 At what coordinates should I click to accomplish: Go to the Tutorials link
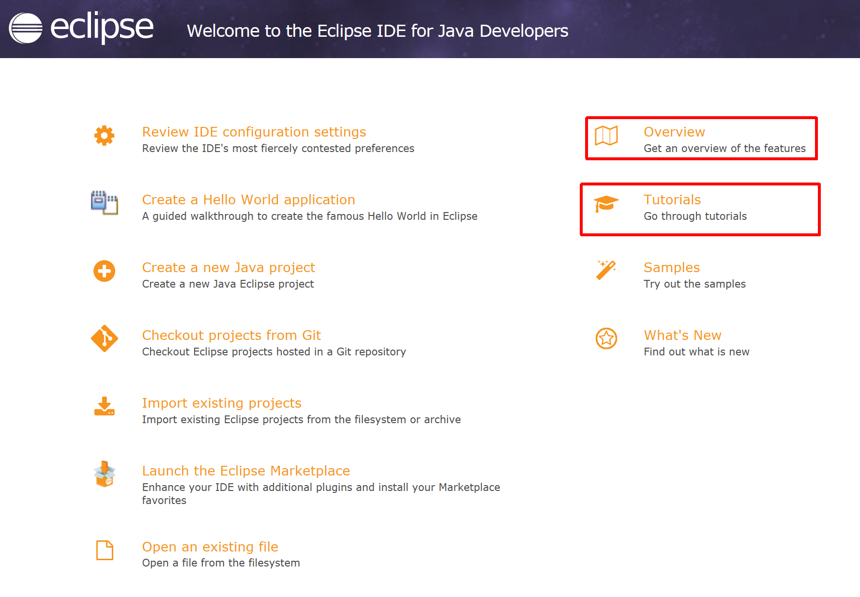672,199
